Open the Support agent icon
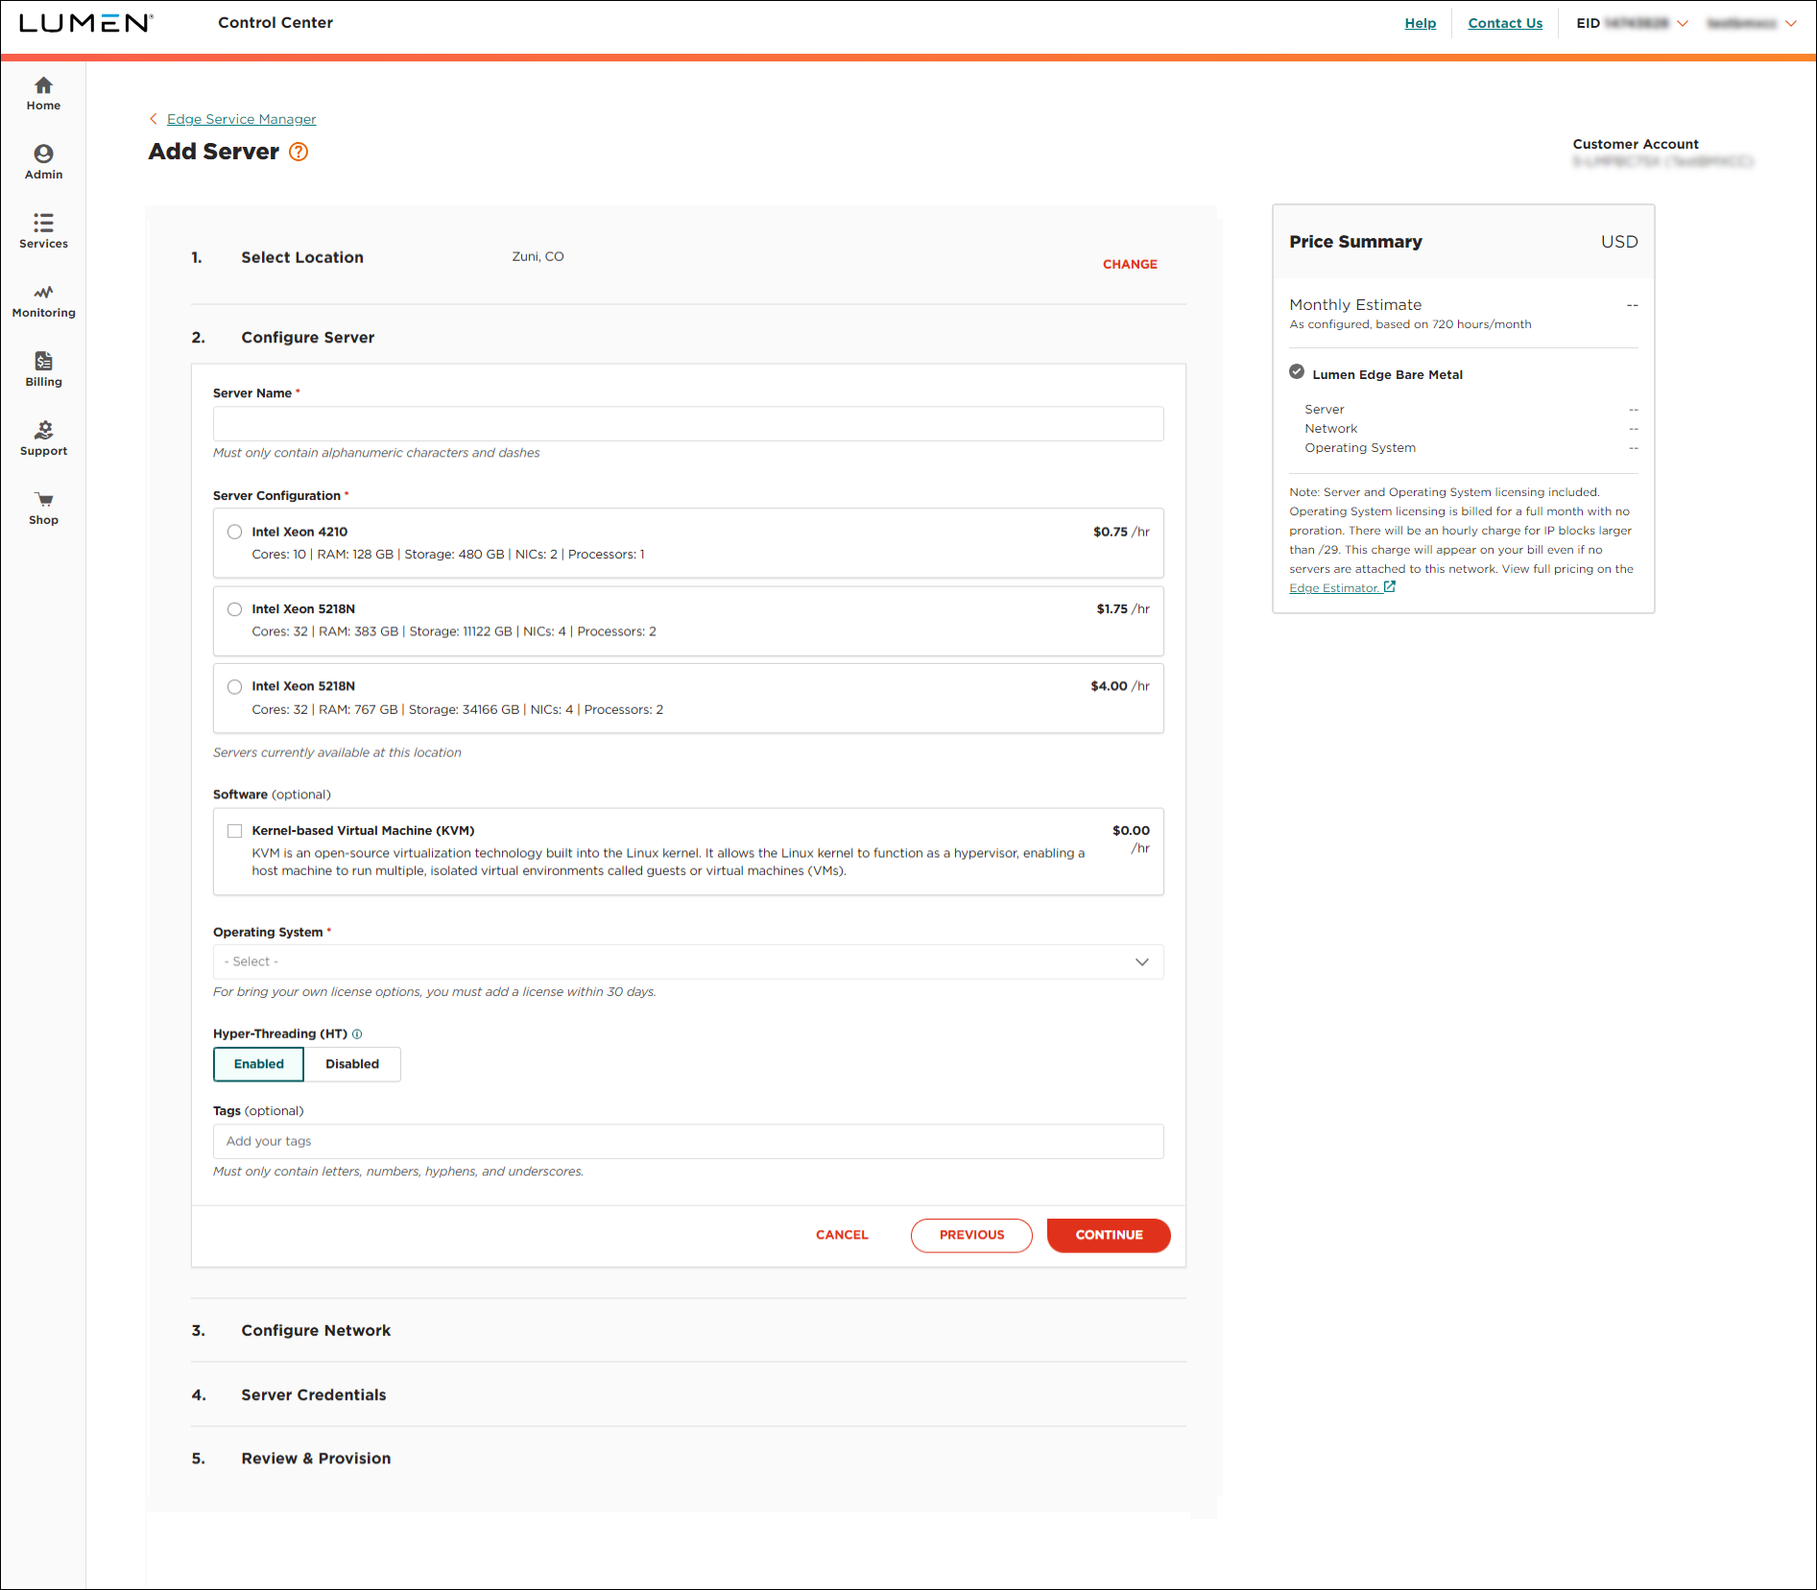Viewport: 1817px width, 1590px height. (43, 431)
